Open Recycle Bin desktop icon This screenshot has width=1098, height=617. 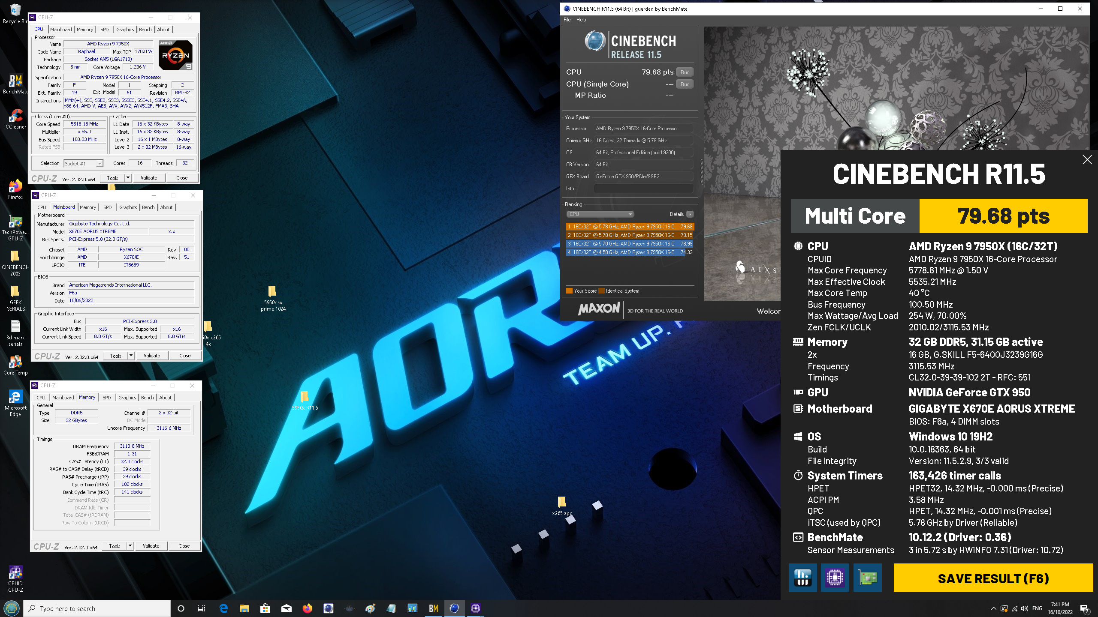[15, 14]
